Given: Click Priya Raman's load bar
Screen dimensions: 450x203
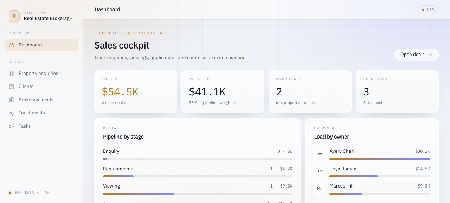Looking at the screenshot, I should tap(380, 176).
